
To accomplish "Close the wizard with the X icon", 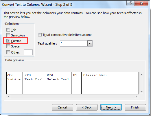I will pyautogui.click(x=141, y=3).
